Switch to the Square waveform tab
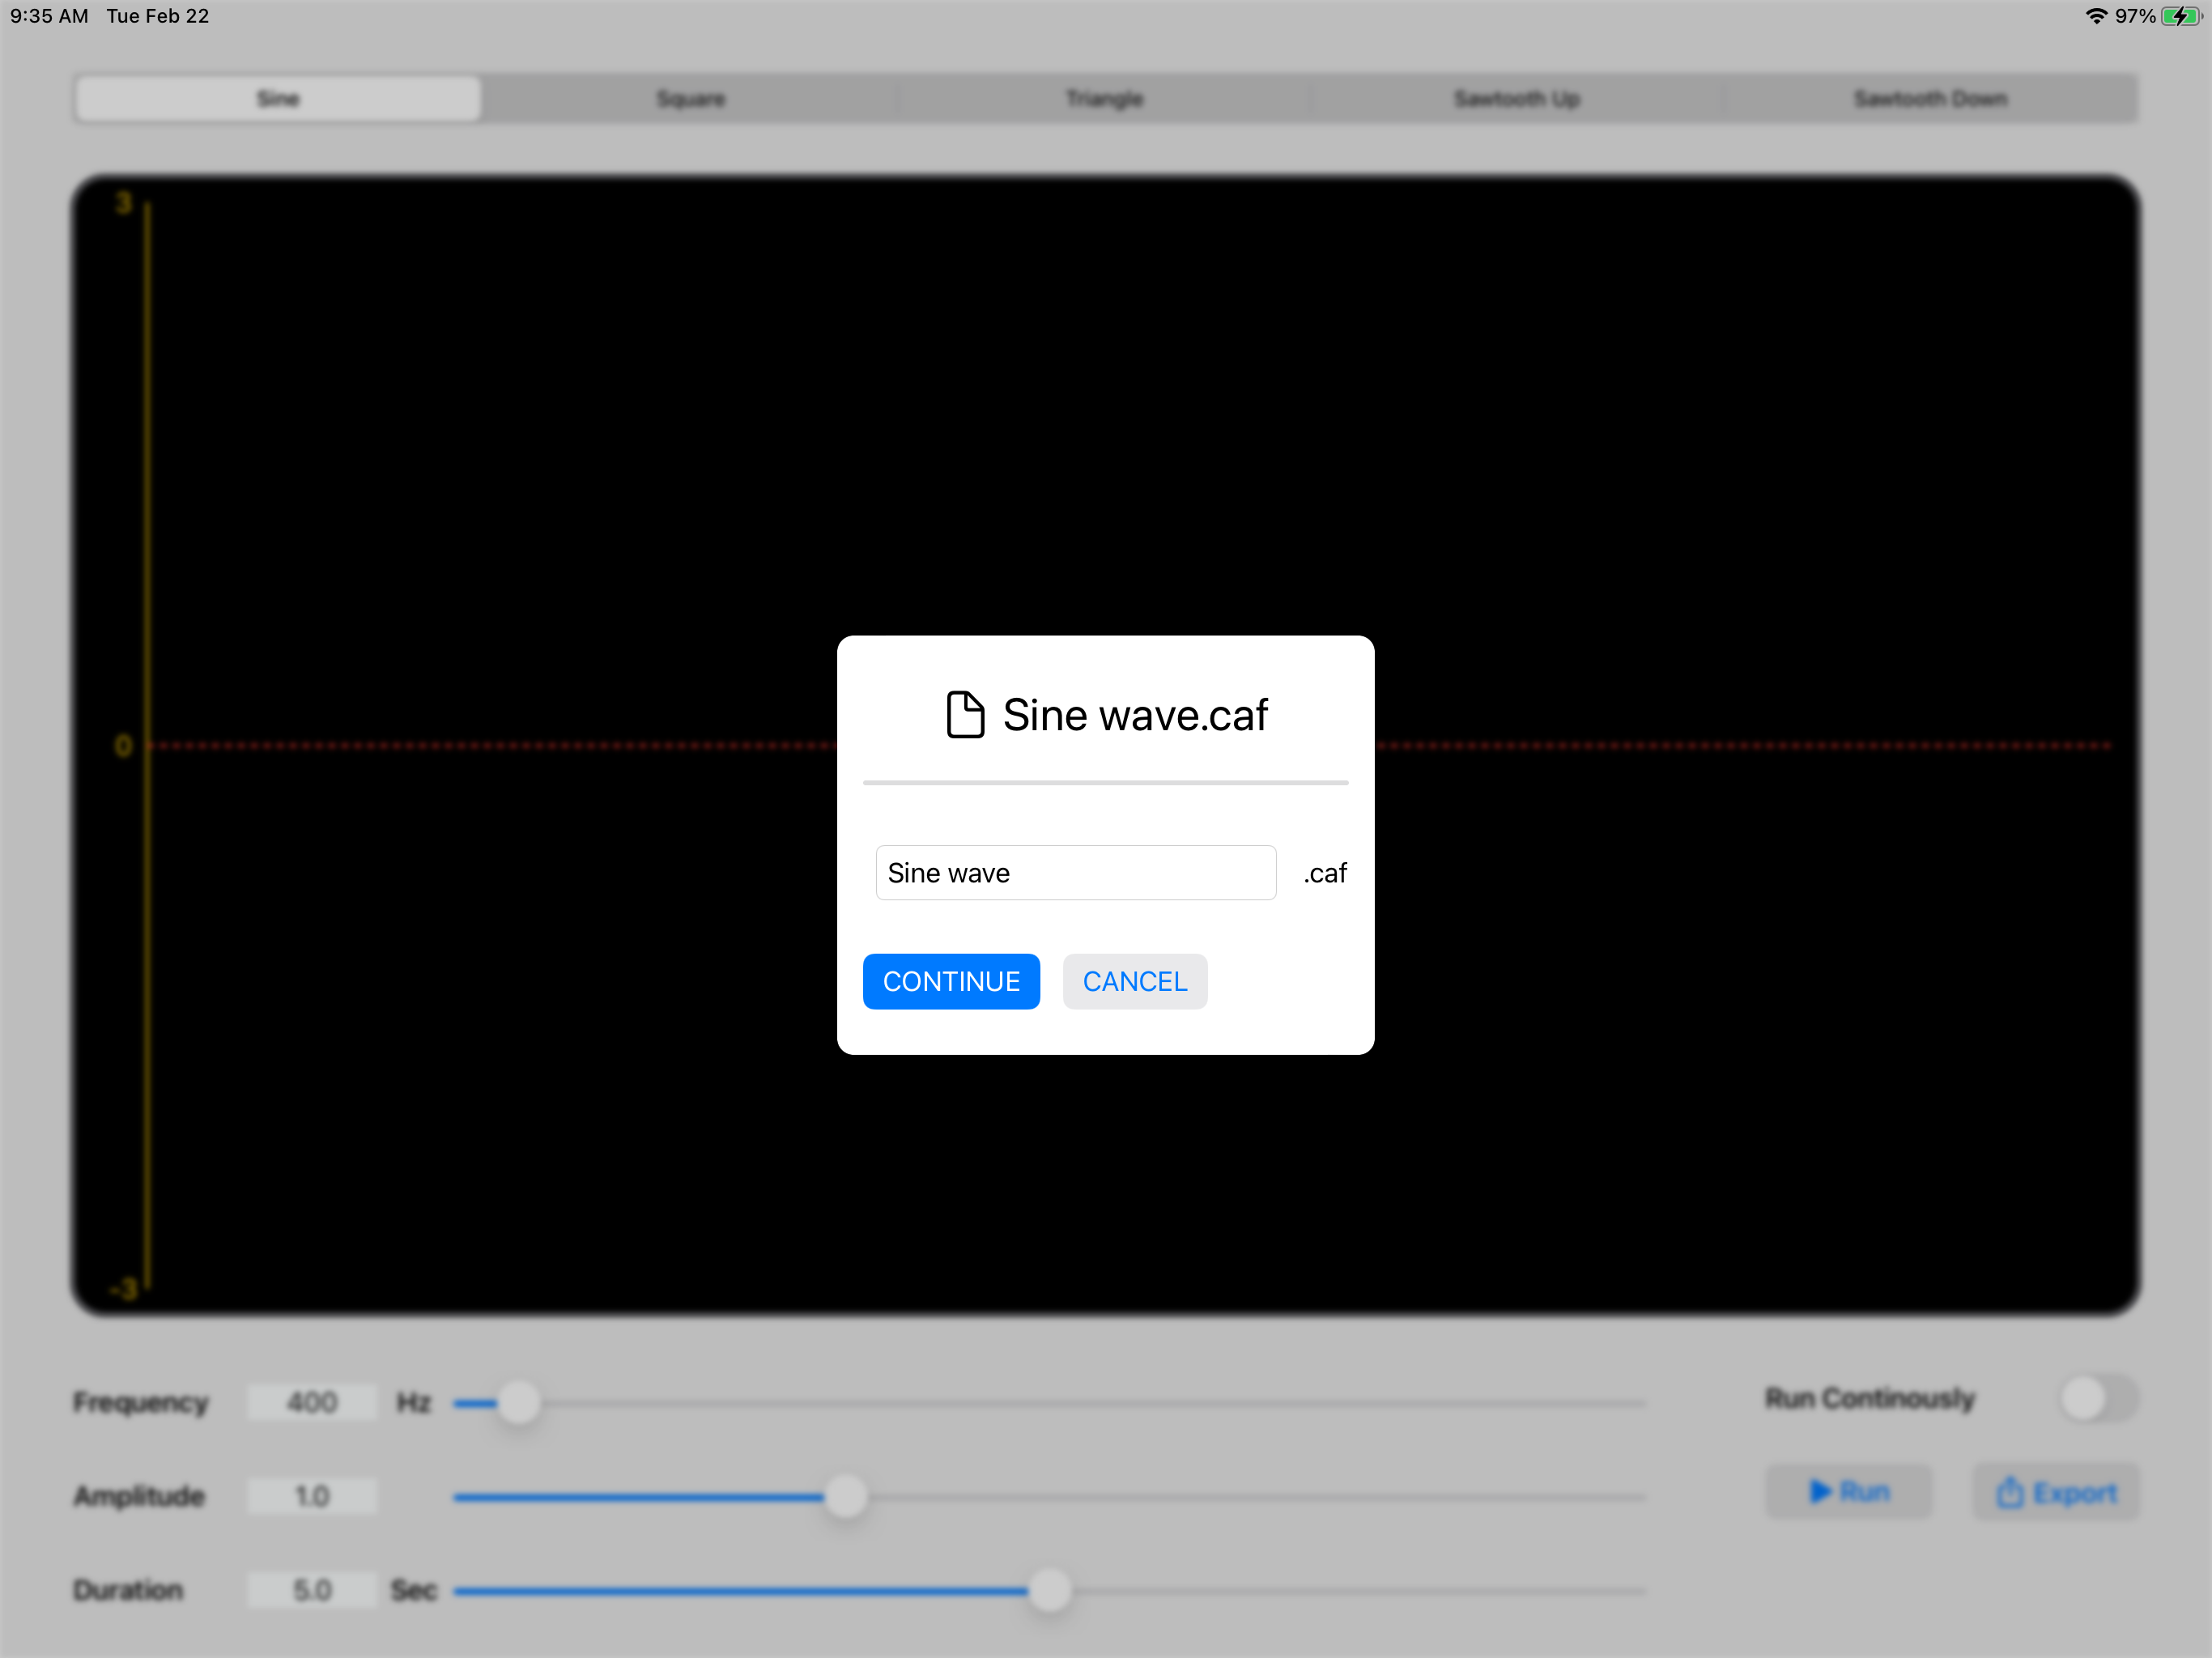Viewport: 2212px width, 1658px height. tap(691, 99)
